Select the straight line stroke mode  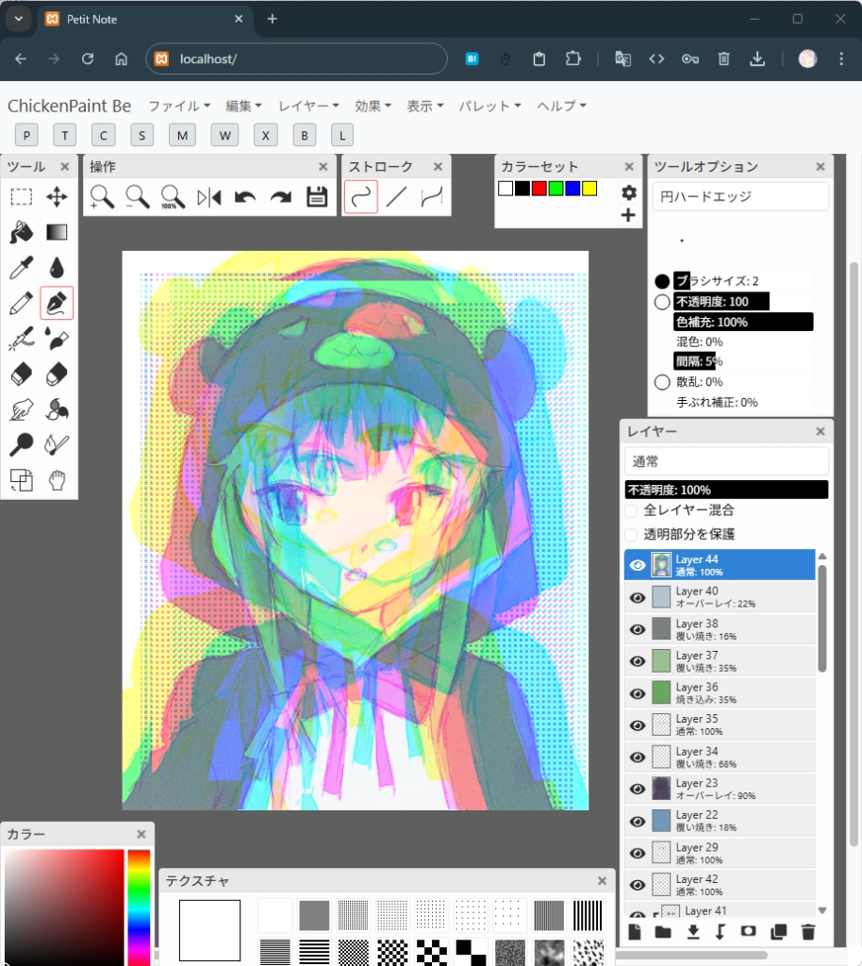coord(397,197)
